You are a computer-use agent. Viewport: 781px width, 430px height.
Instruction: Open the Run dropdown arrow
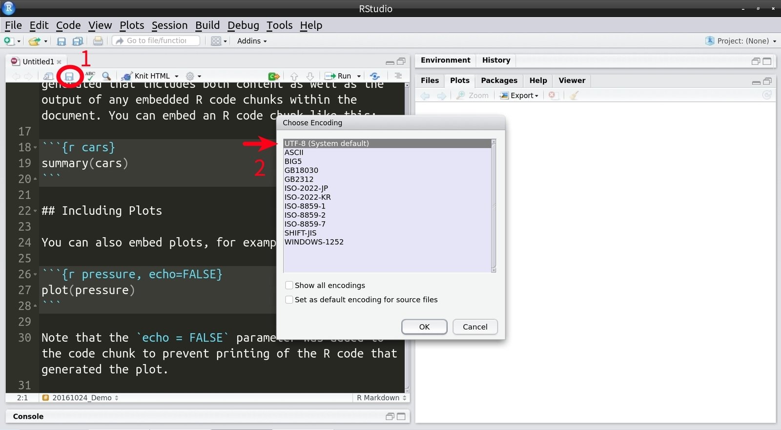click(359, 77)
